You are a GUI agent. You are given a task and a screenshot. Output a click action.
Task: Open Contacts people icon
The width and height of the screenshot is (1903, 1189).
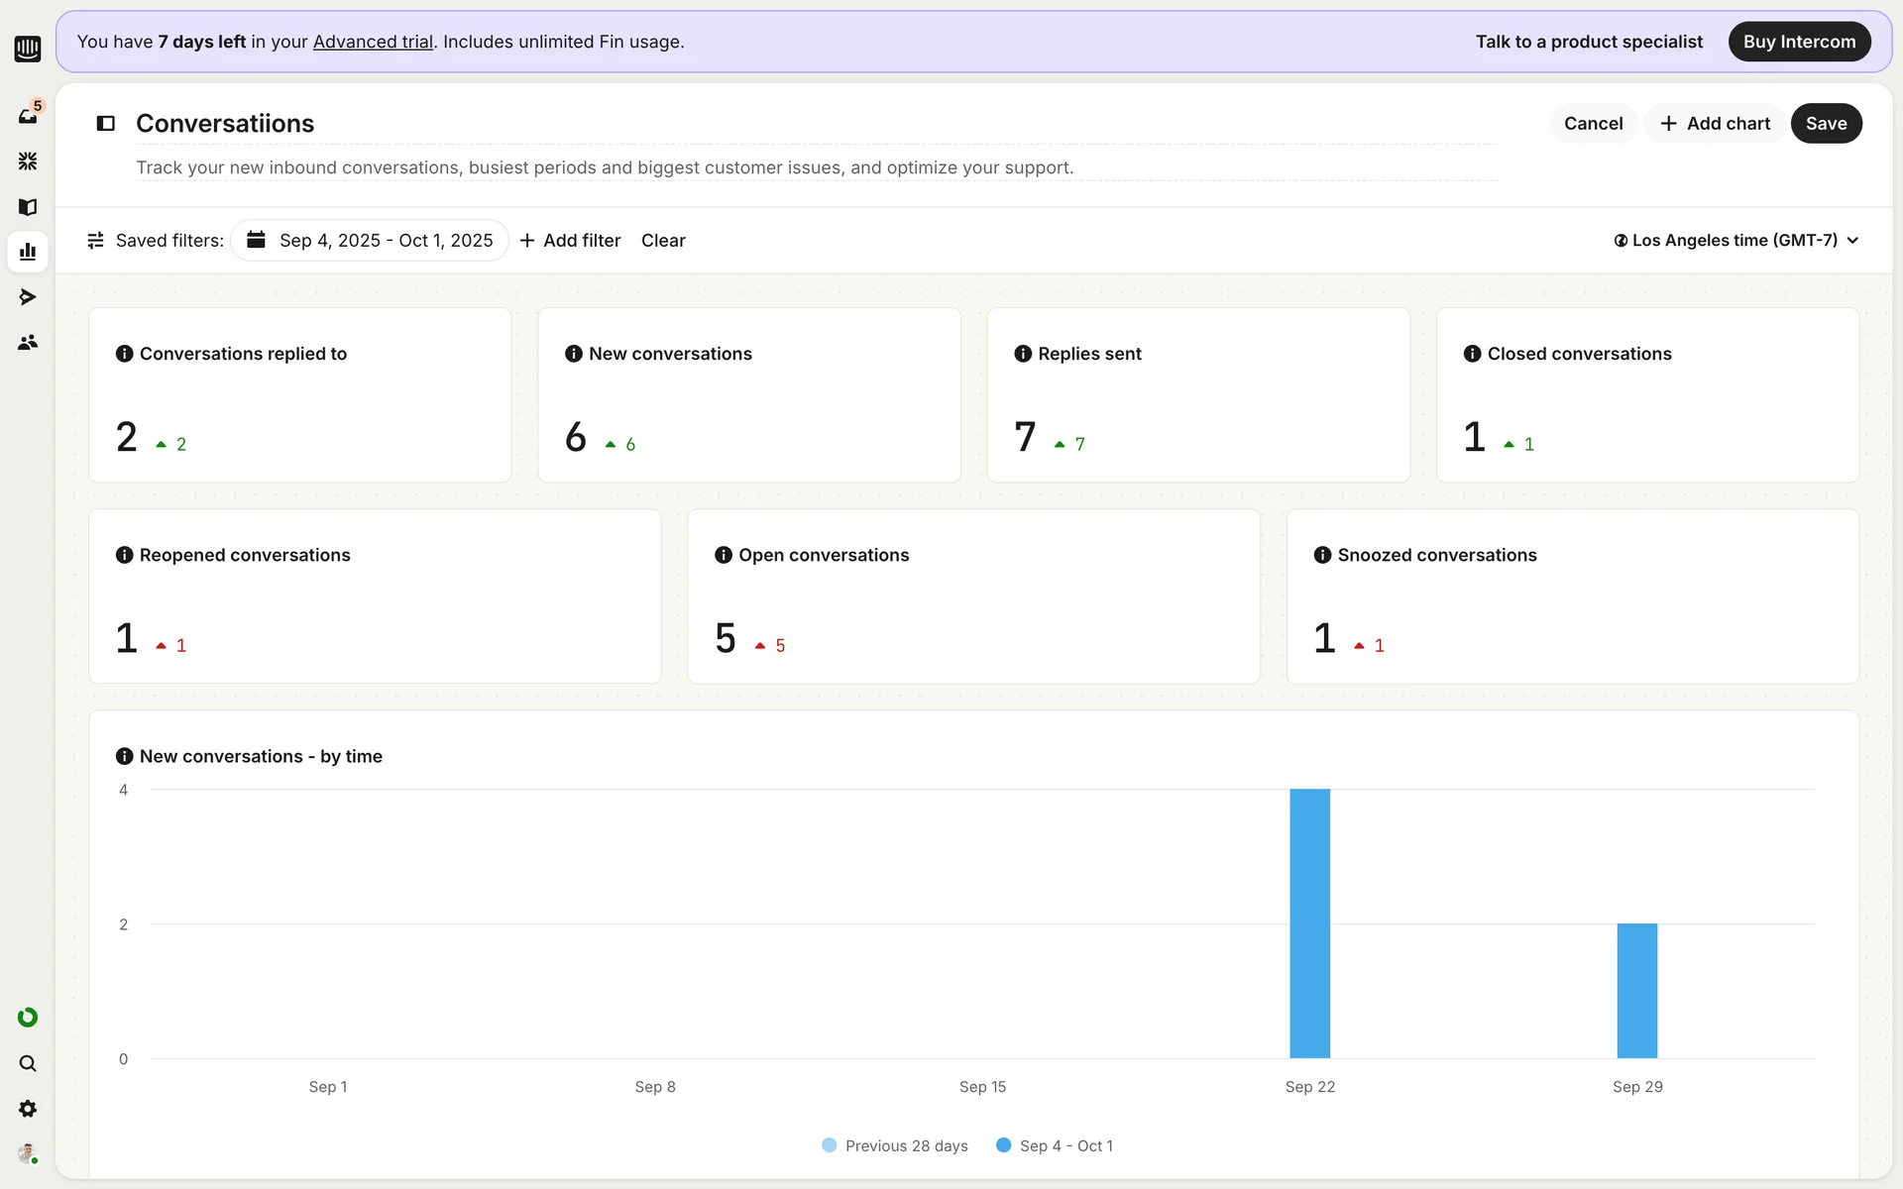pos(28,342)
